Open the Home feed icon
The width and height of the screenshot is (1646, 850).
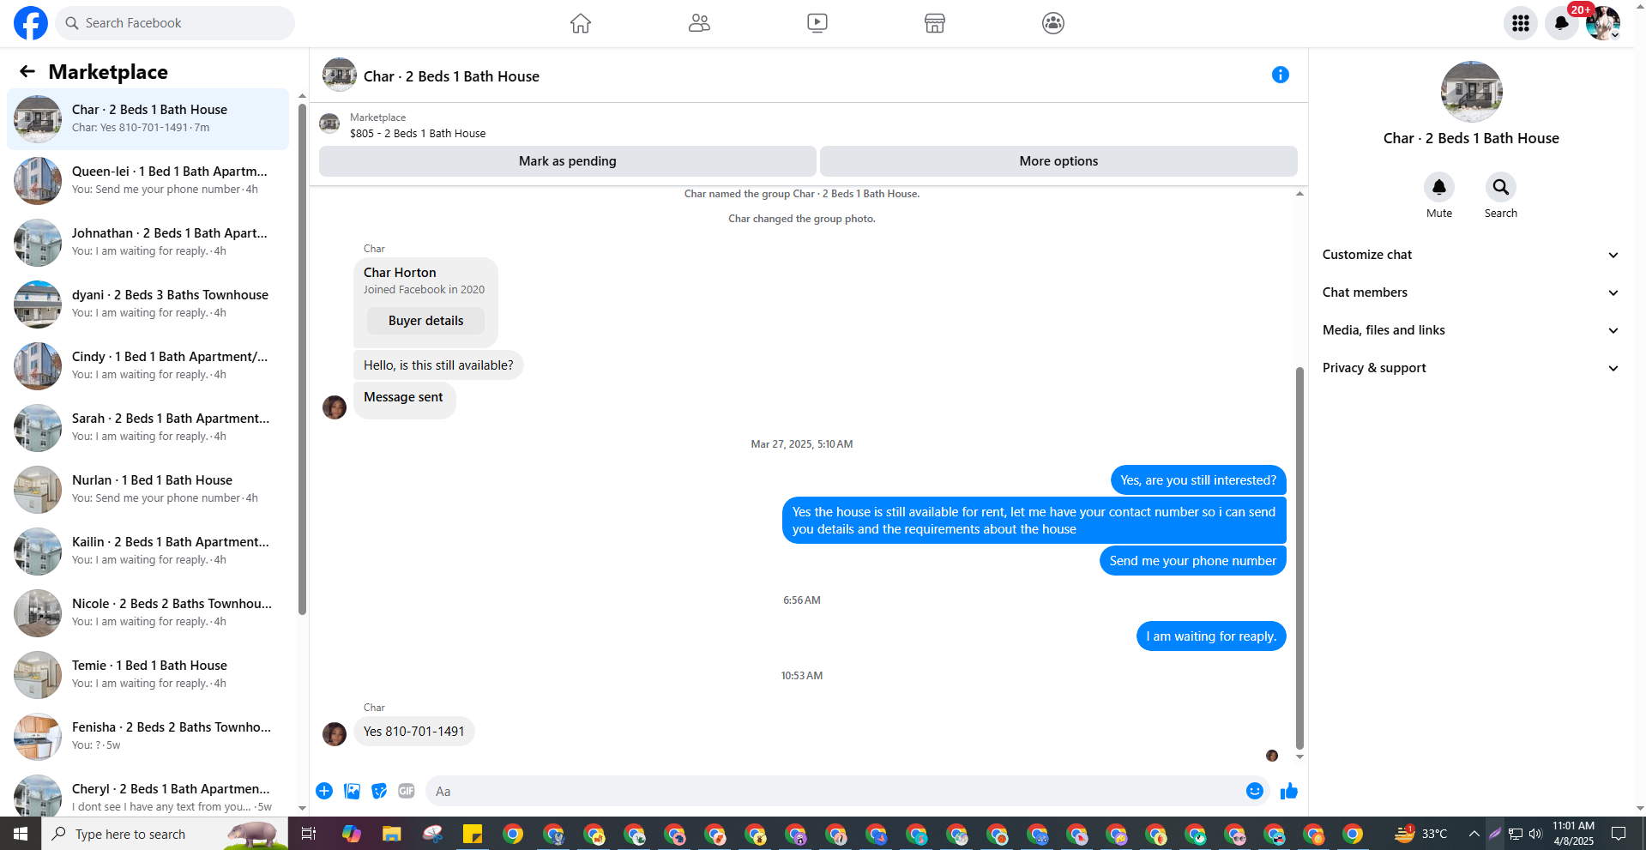(x=581, y=23)
